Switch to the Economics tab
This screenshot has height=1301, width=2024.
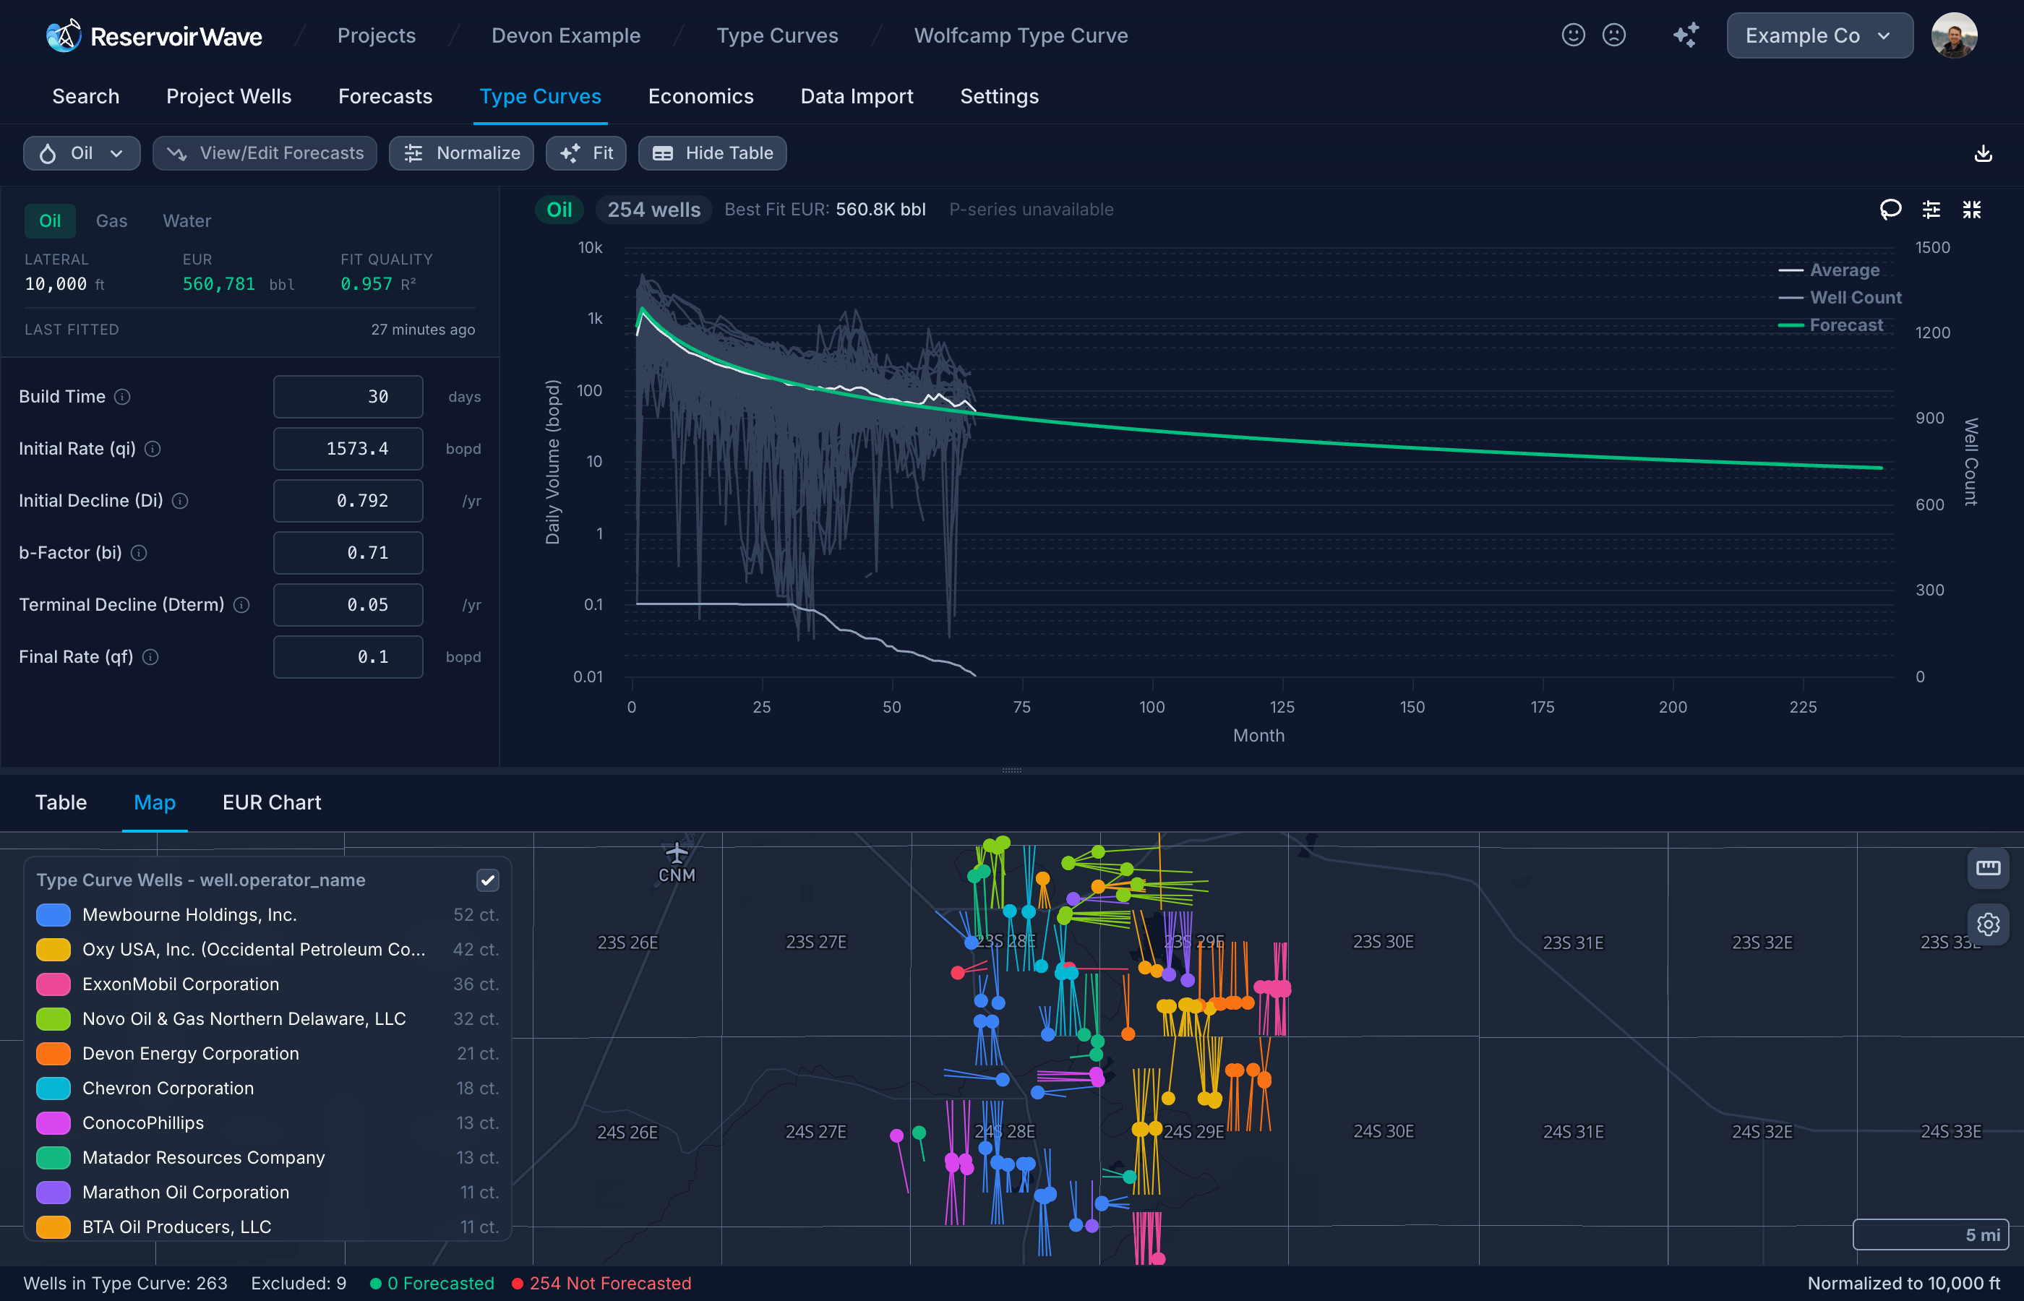[x=701, y=96]
